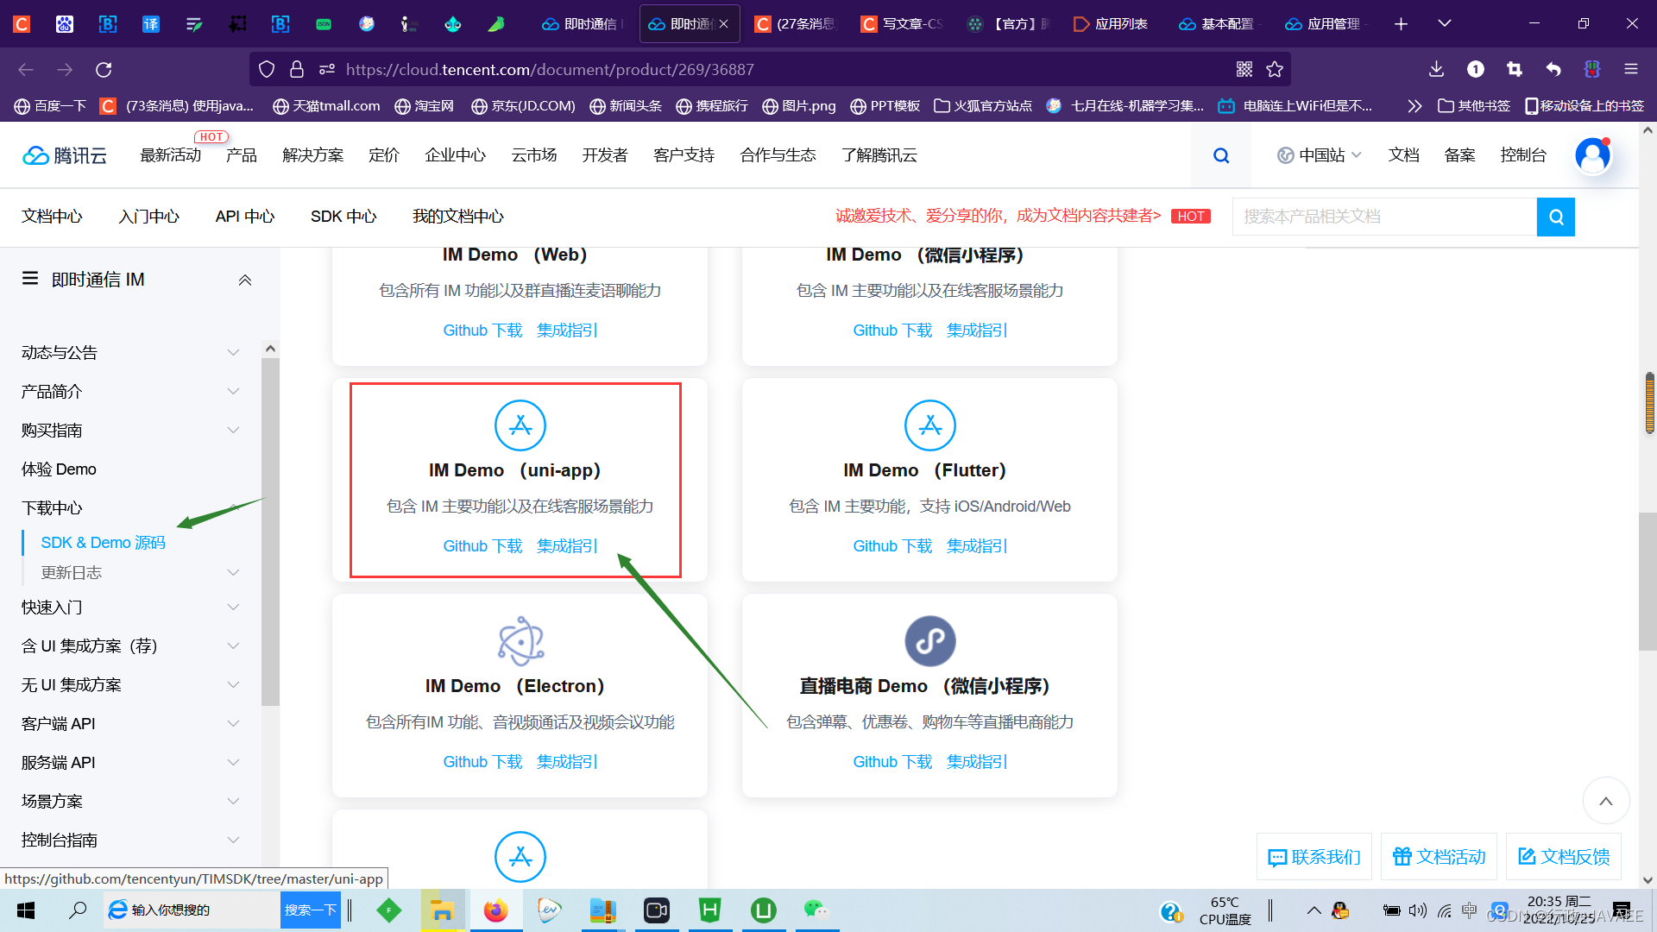Expand 快速入门 sidebar section

pyautogui.click(x=233, y=607)
